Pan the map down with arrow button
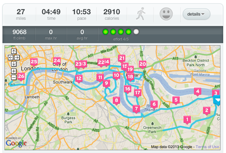Screen dimensions: 226x153 [14, 63]
